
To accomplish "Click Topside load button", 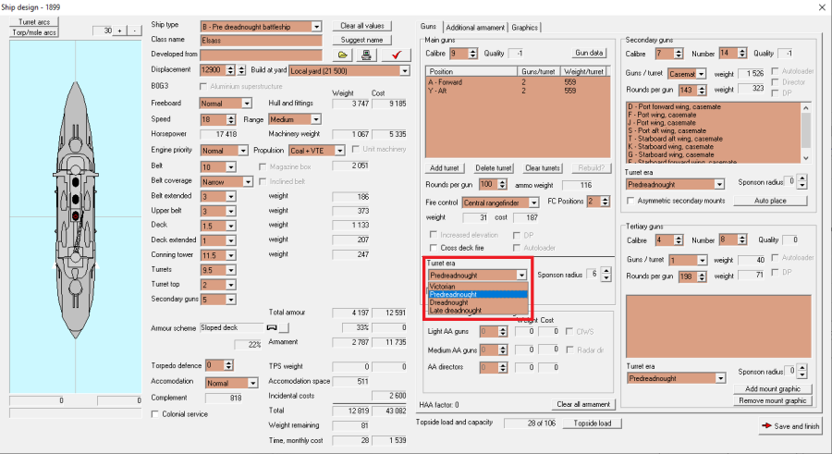I will pyautogui.click(x=593, y=423).
